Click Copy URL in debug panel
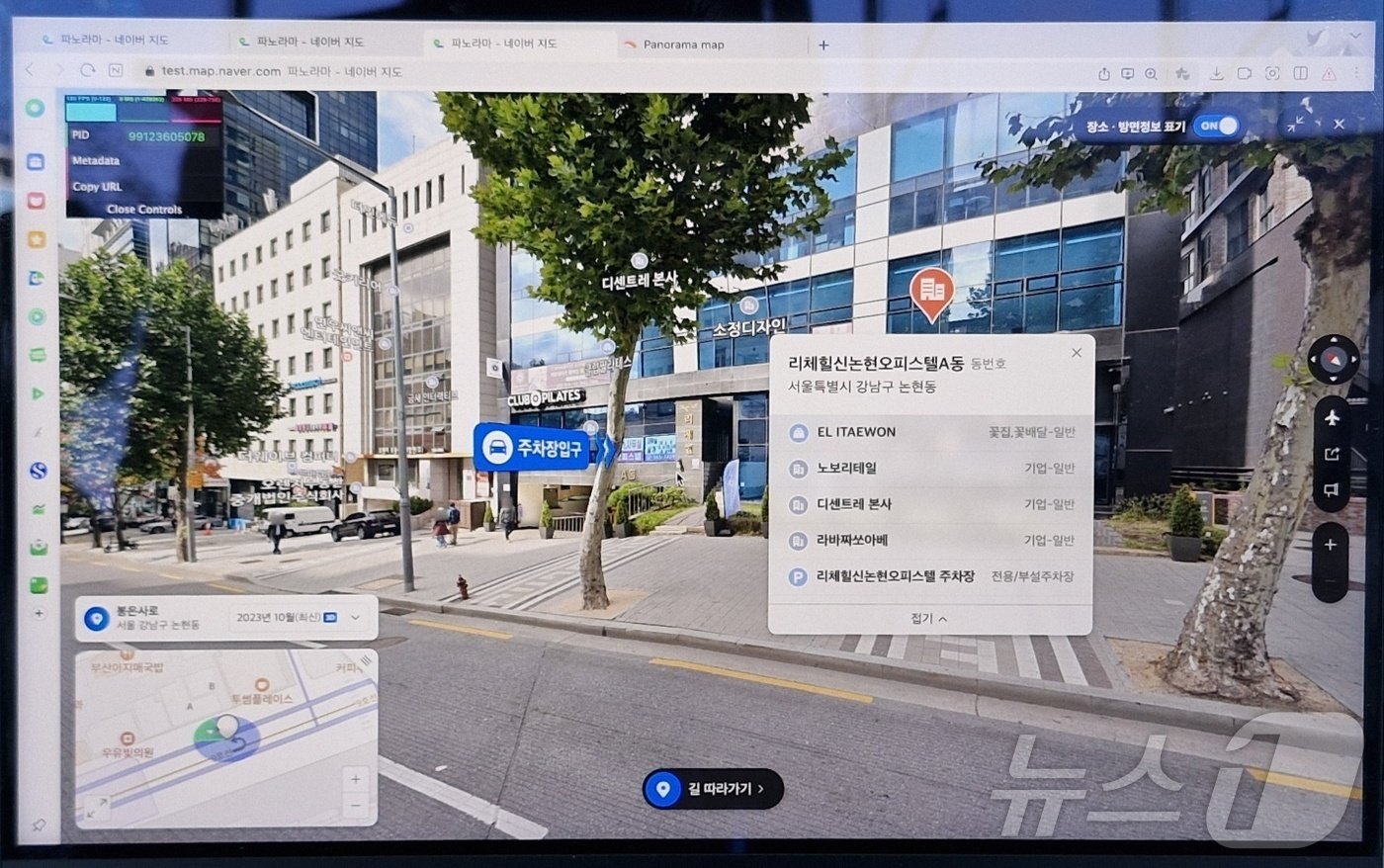 pos(97,186)
